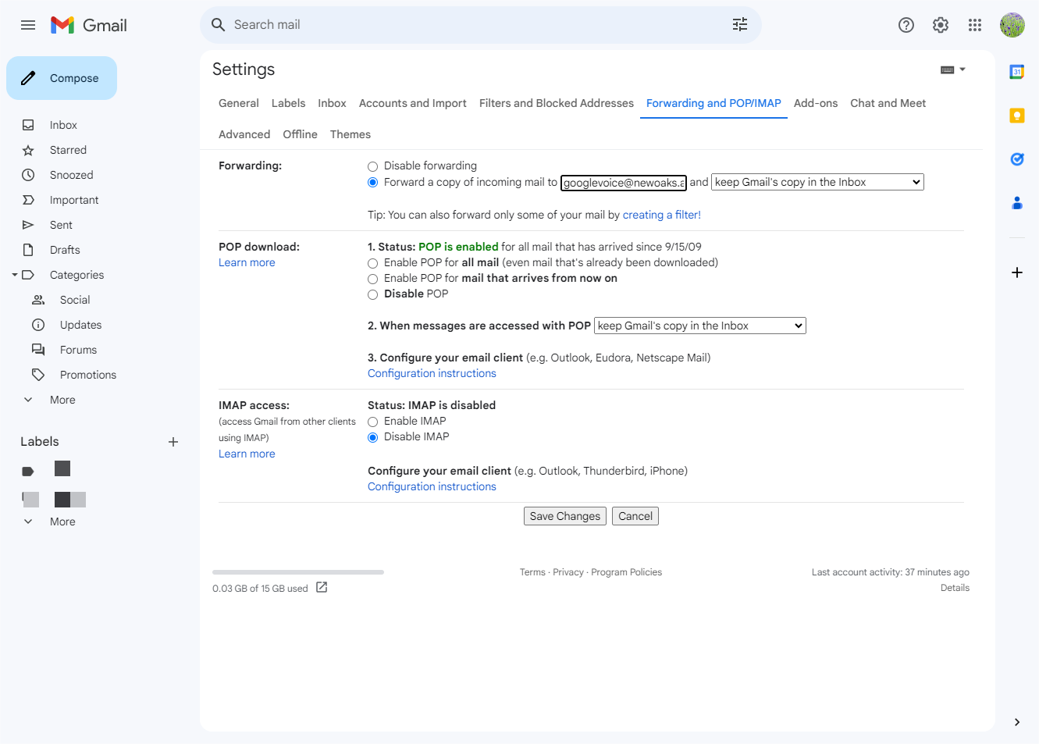Click the Save Changes button

click(x=564, y=516)
